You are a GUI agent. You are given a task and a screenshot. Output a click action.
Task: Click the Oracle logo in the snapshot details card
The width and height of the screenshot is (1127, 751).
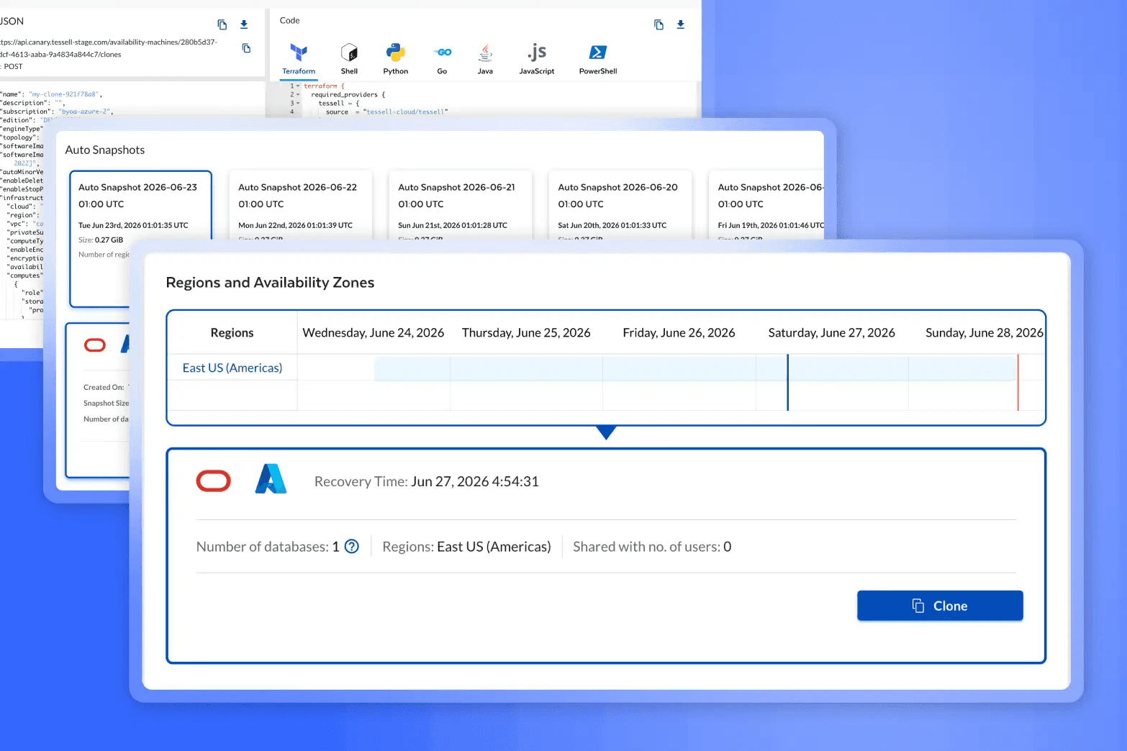click(95, 345)
